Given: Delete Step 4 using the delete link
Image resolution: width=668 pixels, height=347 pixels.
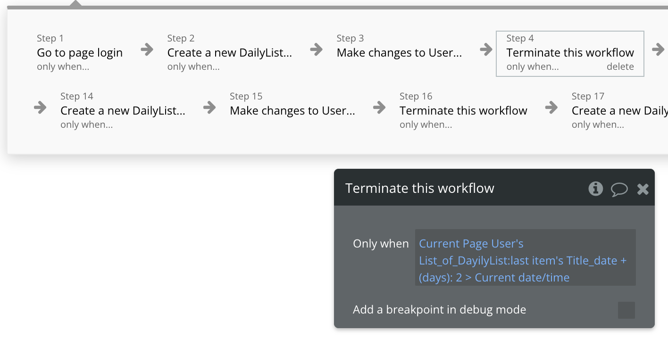Looking at the screenshot, I should tap(620, 67).
